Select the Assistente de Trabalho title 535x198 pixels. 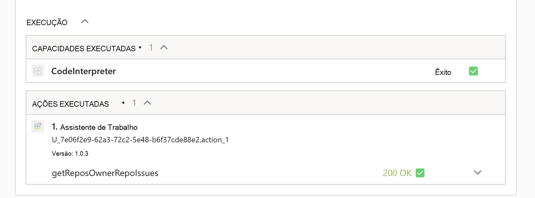pos(99,127)
